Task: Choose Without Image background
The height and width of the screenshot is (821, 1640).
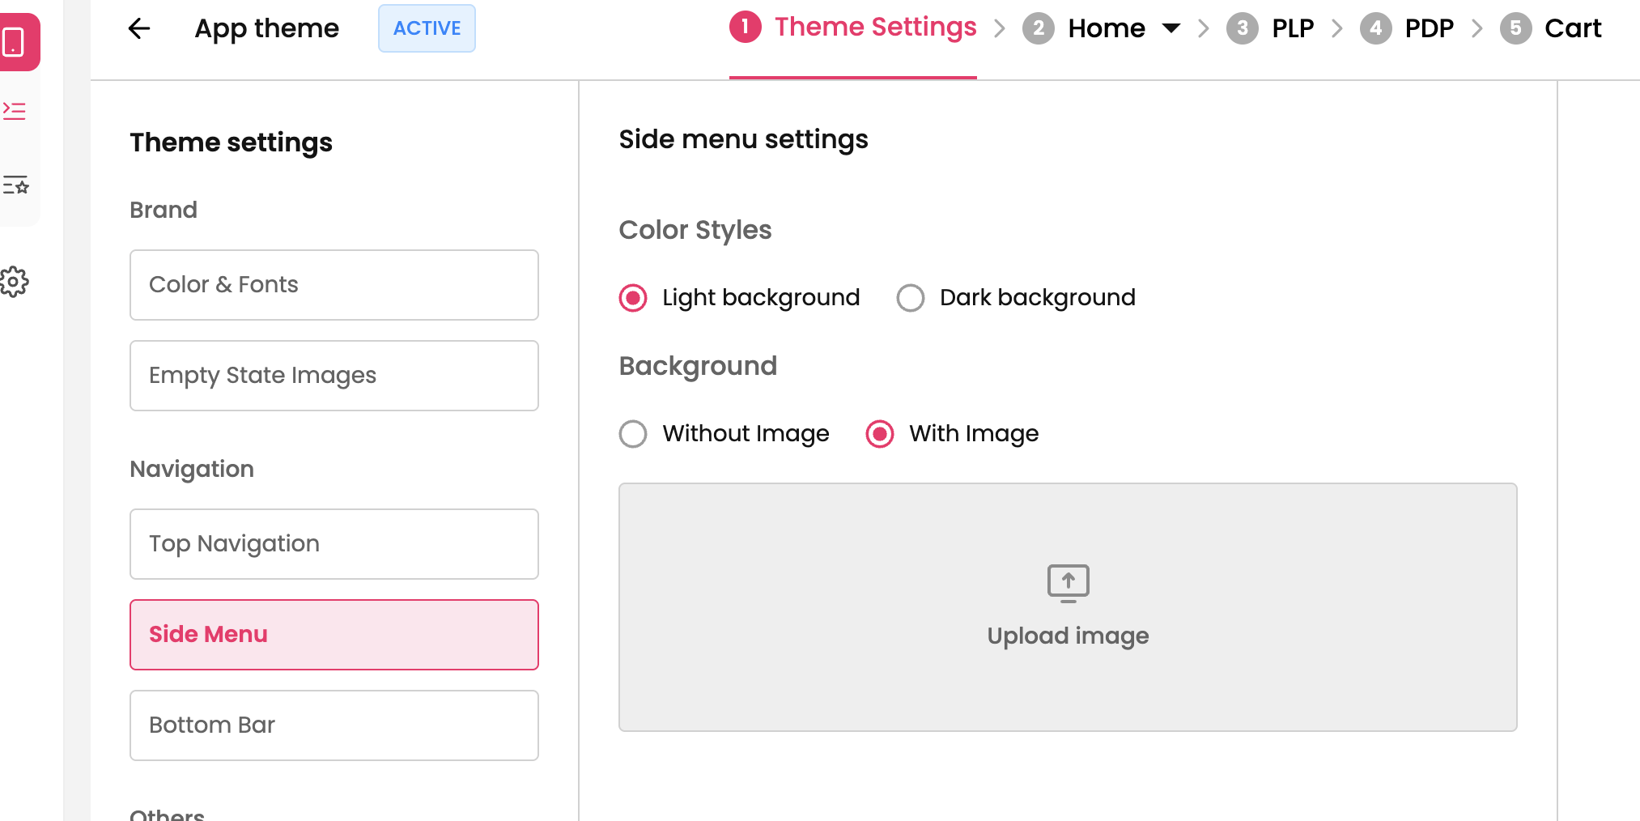Action: click(x=633, y=434)
